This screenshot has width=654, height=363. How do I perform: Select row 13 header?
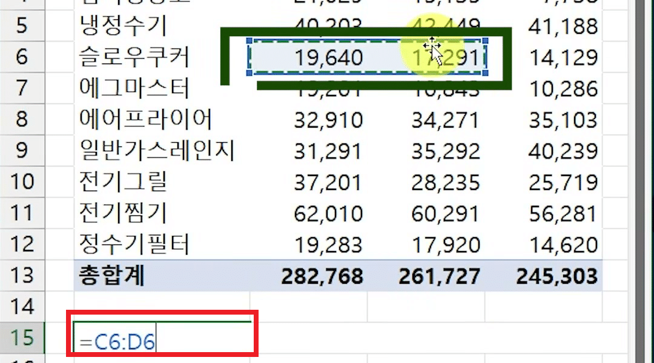[x=22, y=275]
